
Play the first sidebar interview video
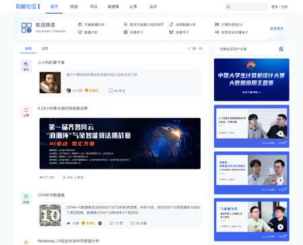[280, 134]
